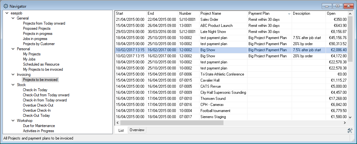Collapse the General tree section
The width and height of the screenshot is (357, 144).
pyautogui.click(x=13, y=18)
